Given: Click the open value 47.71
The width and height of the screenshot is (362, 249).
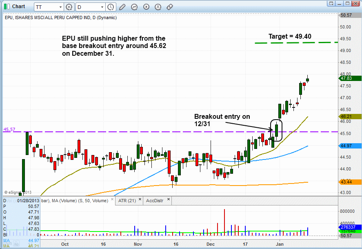Looking at the screenshot, I should 34,212.
